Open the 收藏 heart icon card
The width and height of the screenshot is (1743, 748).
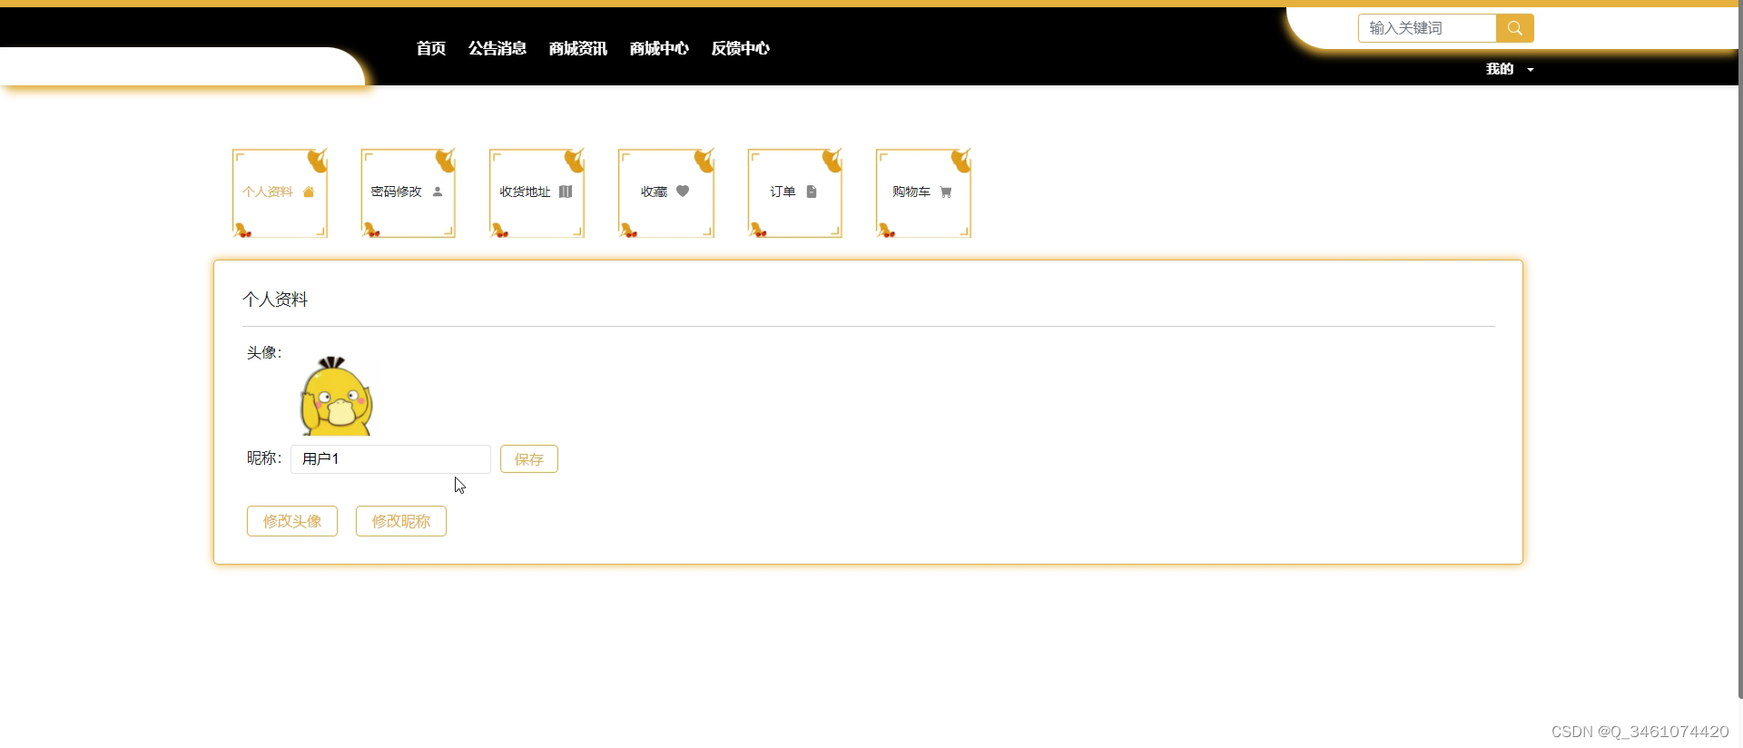pos(666,192)
